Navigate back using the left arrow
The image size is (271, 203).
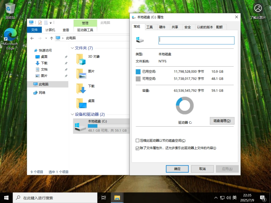click(32, 38)
